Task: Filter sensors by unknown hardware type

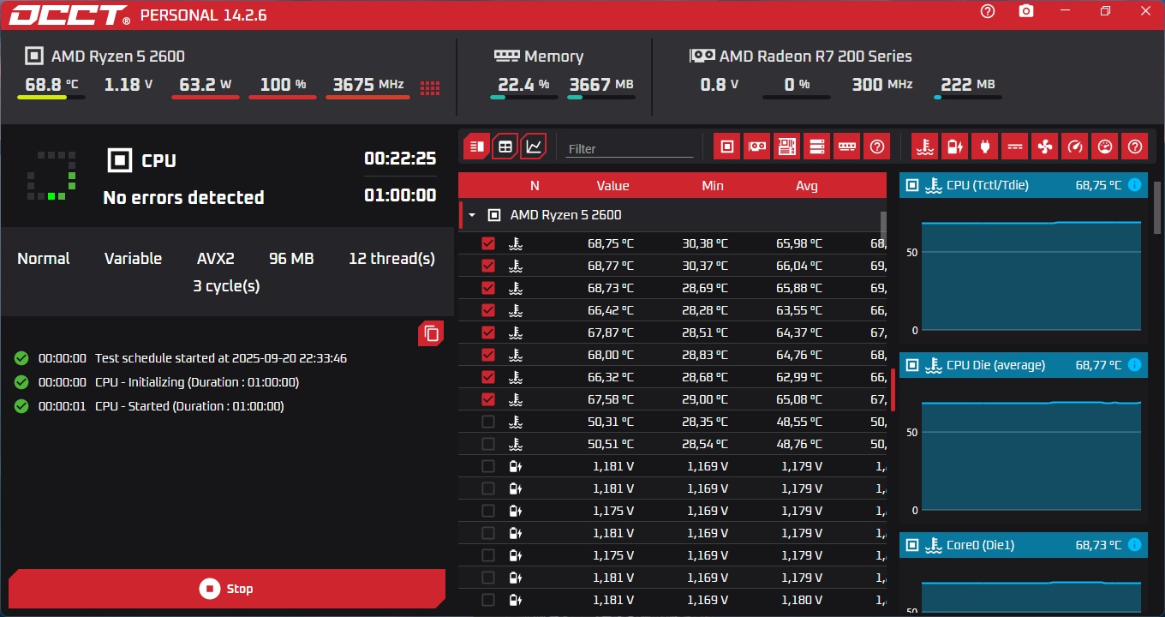Action: coord(876,147)
